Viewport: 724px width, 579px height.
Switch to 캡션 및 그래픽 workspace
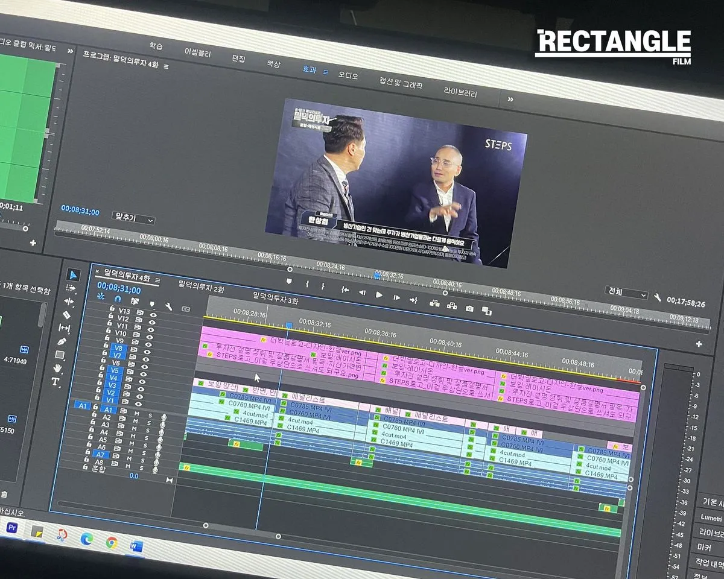pos(401,83)
